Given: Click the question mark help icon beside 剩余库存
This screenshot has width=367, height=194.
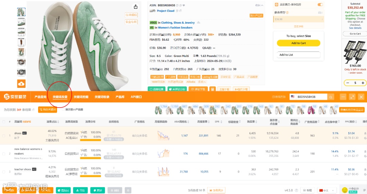Looking at the screenshot, I should coord(287,13).
